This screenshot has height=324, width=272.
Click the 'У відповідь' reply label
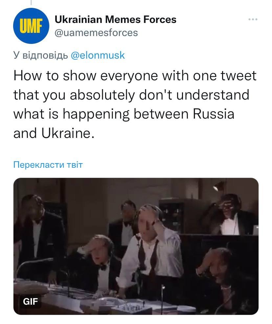[x=41, y=55]
